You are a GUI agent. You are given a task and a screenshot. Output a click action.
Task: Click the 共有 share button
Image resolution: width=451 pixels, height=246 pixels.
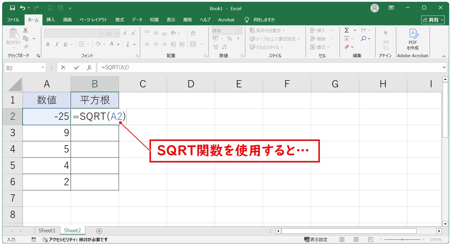click(433, 20)
